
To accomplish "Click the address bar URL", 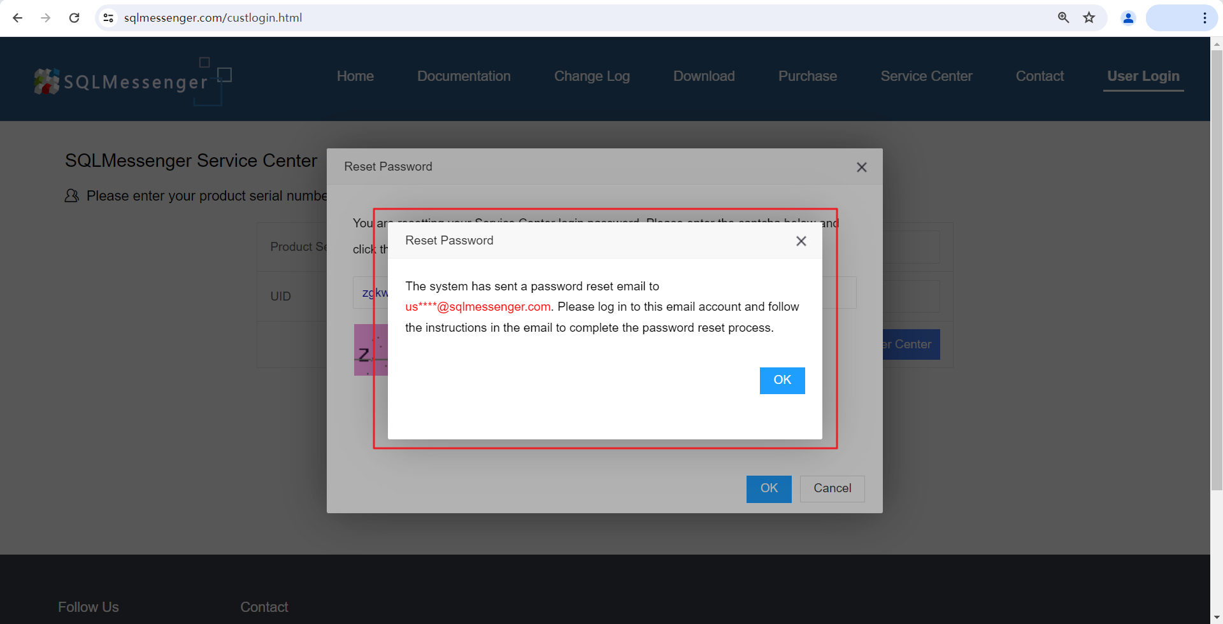I will 213,18.
